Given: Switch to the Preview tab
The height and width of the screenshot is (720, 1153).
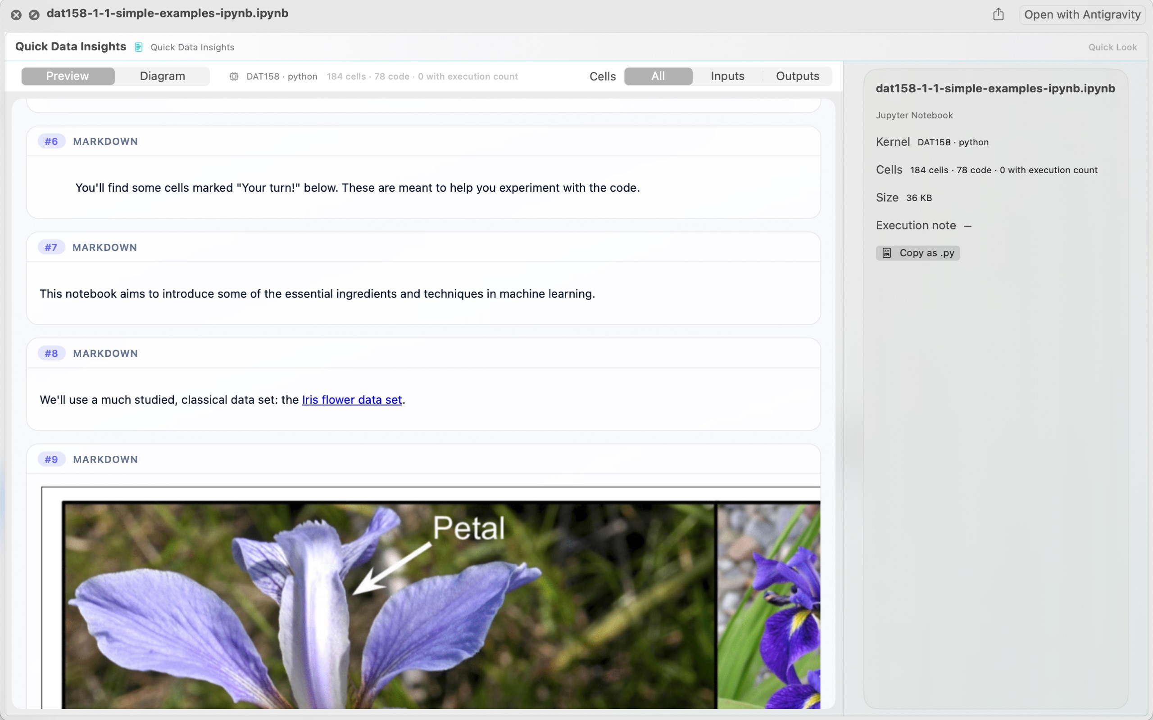Looking at the screenshot, I should pyautogui.click(x=68, y=76).
